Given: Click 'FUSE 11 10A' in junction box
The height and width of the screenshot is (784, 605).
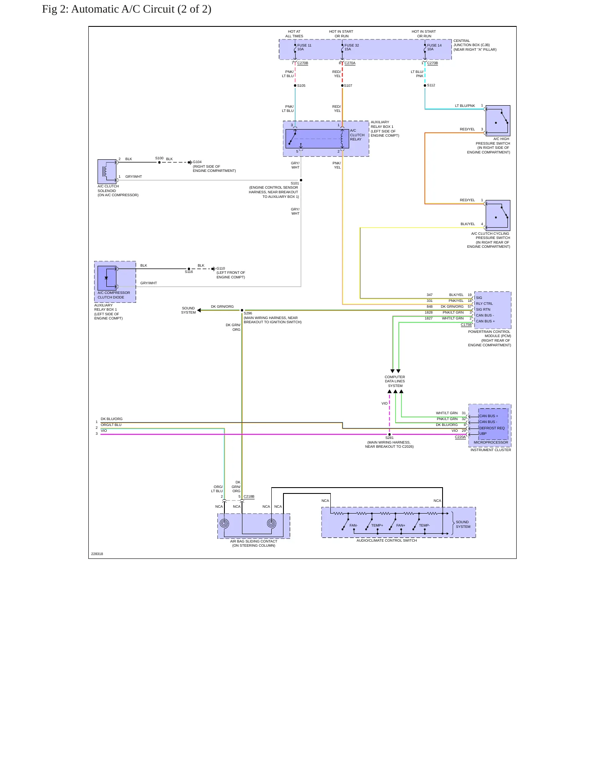Looking at the screenshot, I should pos(304,47).
